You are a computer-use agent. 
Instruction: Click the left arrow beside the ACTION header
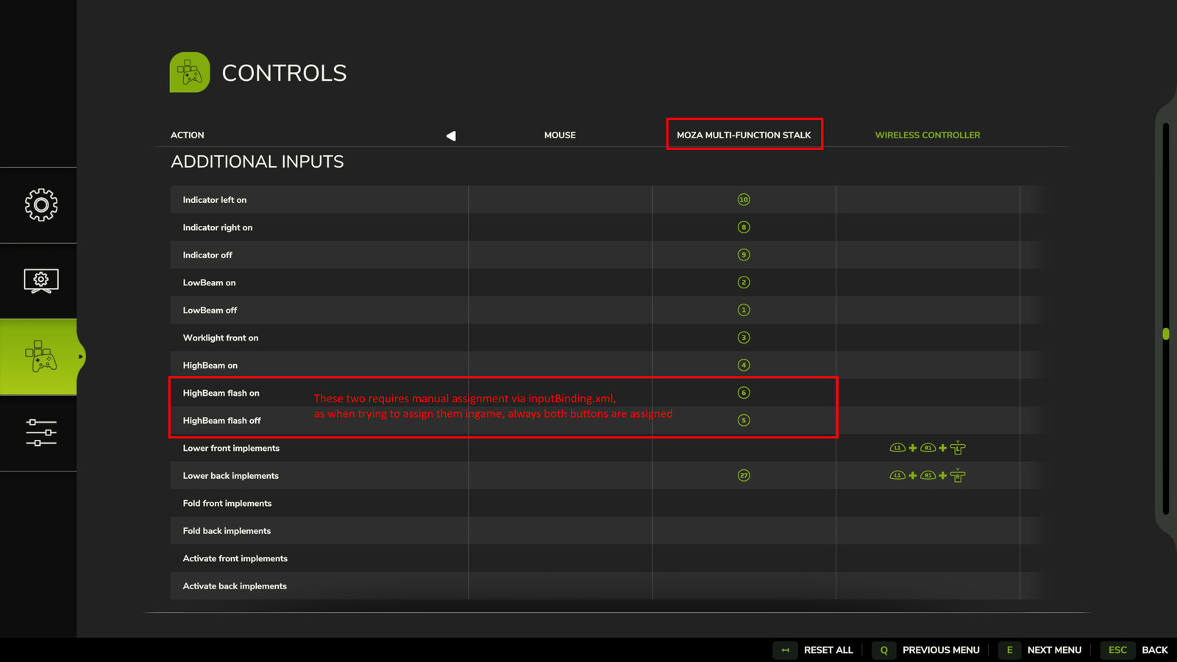pyautogui.click(x=450, y=135)
